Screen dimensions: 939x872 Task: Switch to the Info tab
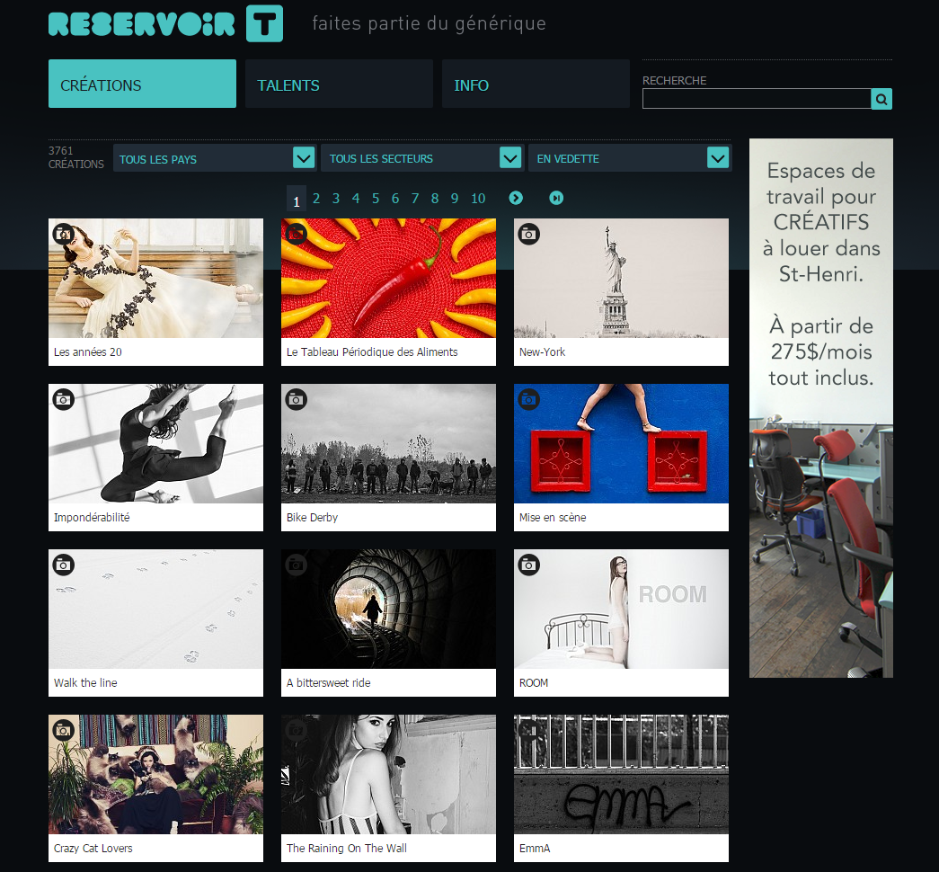click(536, 84)
